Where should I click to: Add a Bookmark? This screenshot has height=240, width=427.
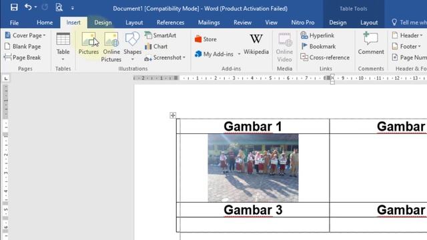[x=318, y=47]
